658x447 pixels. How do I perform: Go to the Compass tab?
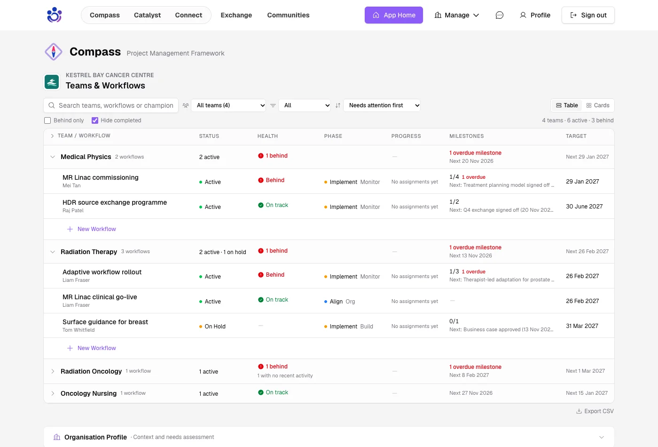[105, 15]
